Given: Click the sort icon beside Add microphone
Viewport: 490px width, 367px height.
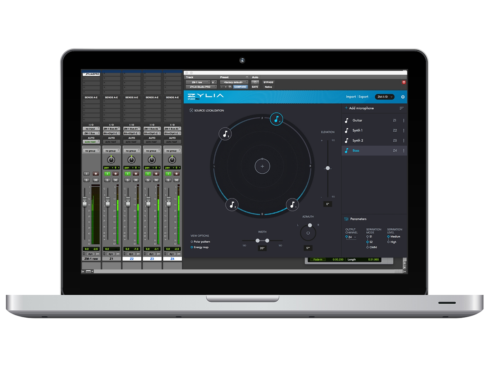Looking at the screenshot, I should (401, 108).
